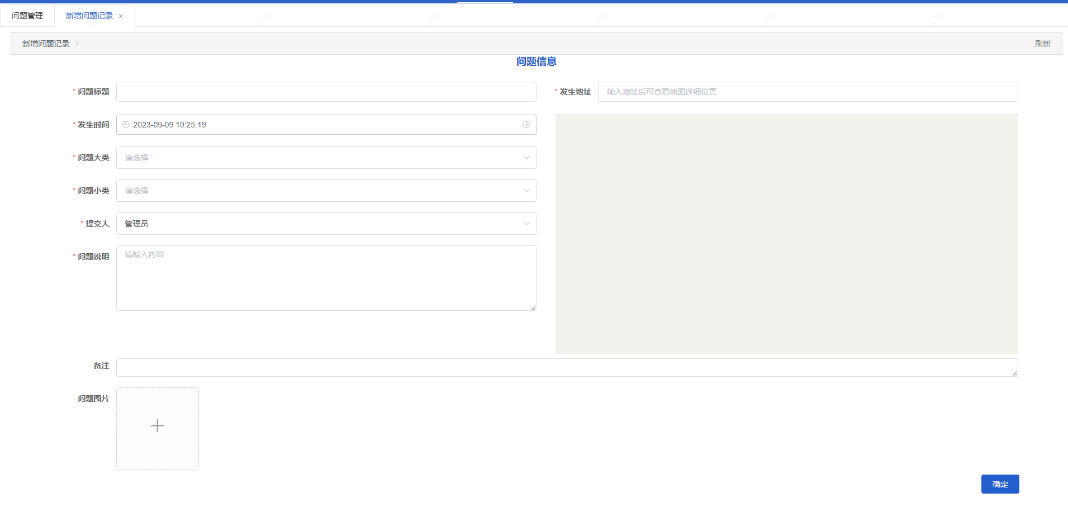Click the 发生时间 datetime field
The height and width of the screenshot is (507, 1068).
click(326, 125)
